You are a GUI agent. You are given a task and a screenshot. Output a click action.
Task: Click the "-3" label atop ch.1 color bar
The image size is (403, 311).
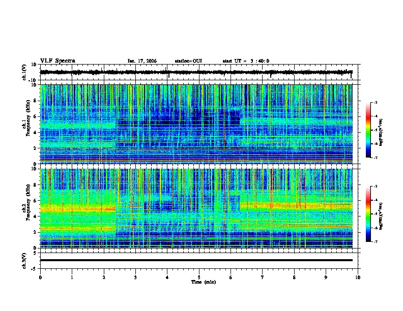[375, 102]
